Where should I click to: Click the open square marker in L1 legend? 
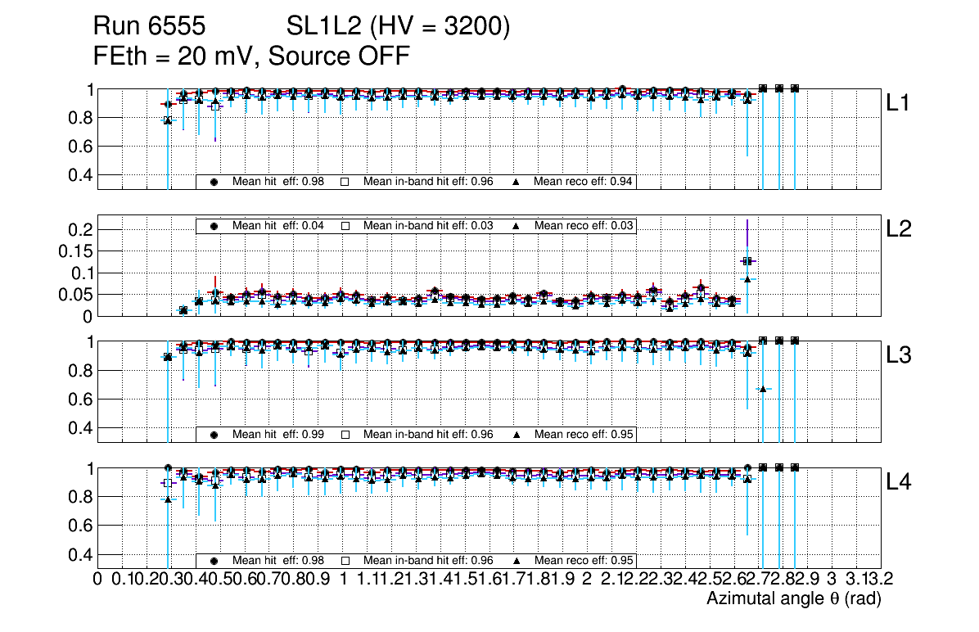[x=345, y=182]
